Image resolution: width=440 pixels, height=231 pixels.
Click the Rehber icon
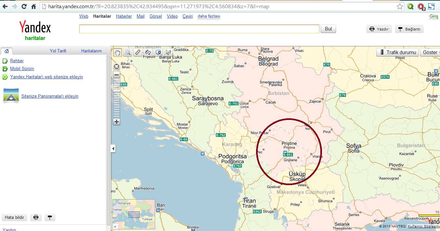pyautogui.click(x=5, y=61)
